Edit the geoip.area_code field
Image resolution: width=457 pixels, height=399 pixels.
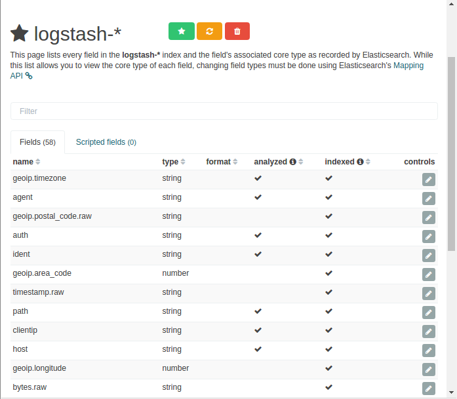point(428,275)
